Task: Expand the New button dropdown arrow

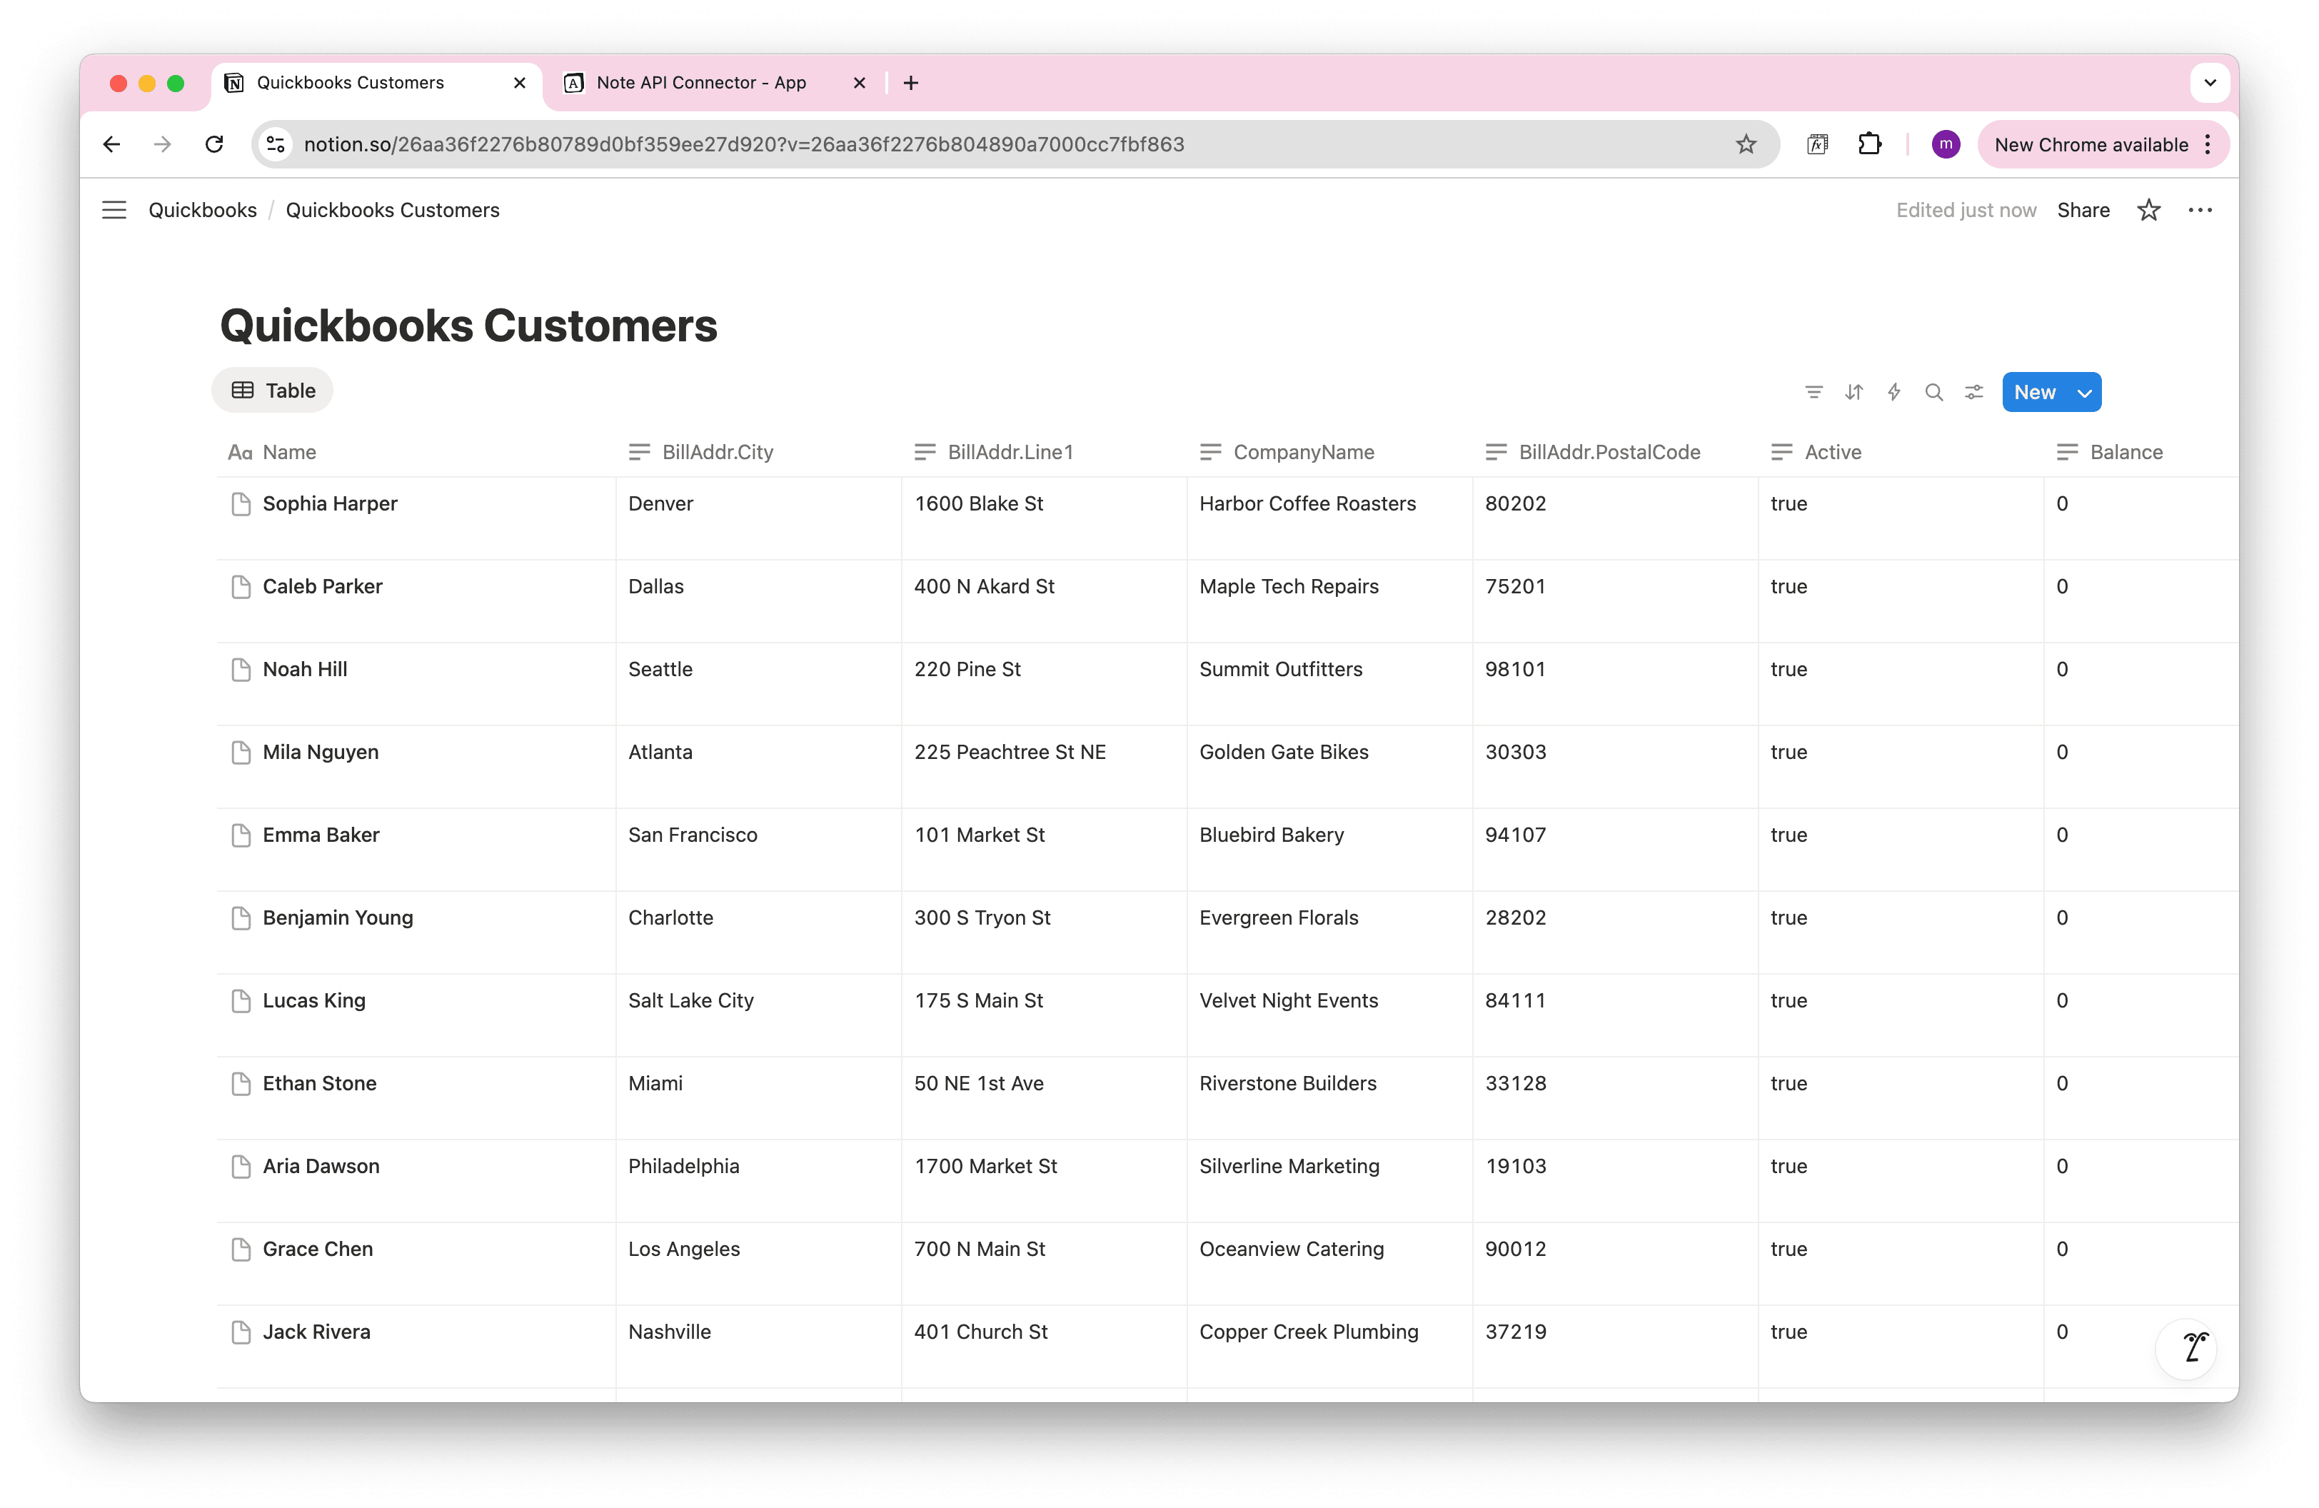Action: tap(2084, 393)
